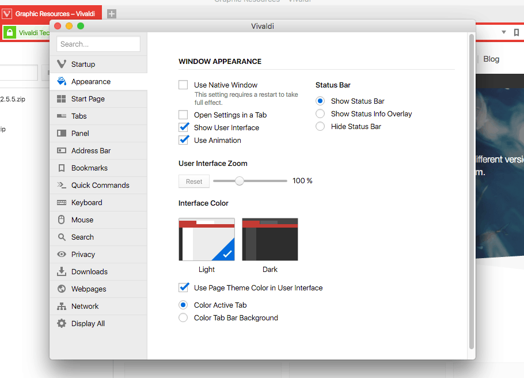Click the Mouse icon in settings sidebar
The width and height of the screenshot is (524, 378).
(x=62, y=220)
